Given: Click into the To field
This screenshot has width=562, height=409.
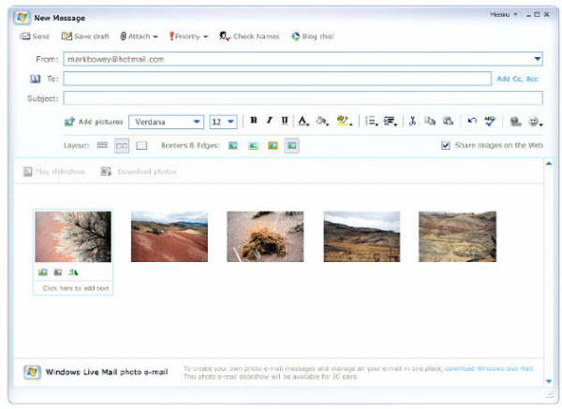Looking at the screenshot, I should [x=277, y=79].
